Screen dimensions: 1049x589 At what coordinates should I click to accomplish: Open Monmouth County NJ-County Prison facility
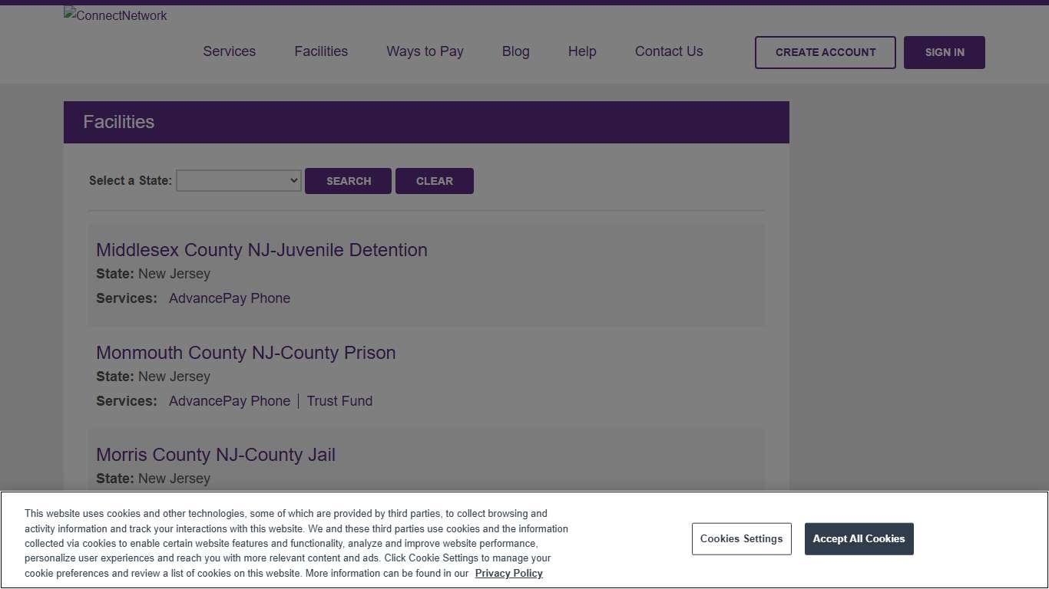[x=246, y=353]
